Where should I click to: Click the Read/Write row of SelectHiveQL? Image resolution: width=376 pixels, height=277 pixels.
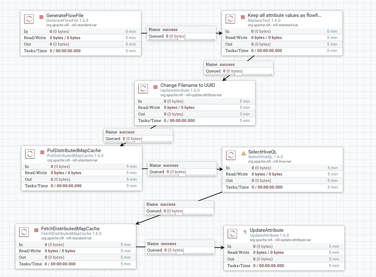pos(283,174)
